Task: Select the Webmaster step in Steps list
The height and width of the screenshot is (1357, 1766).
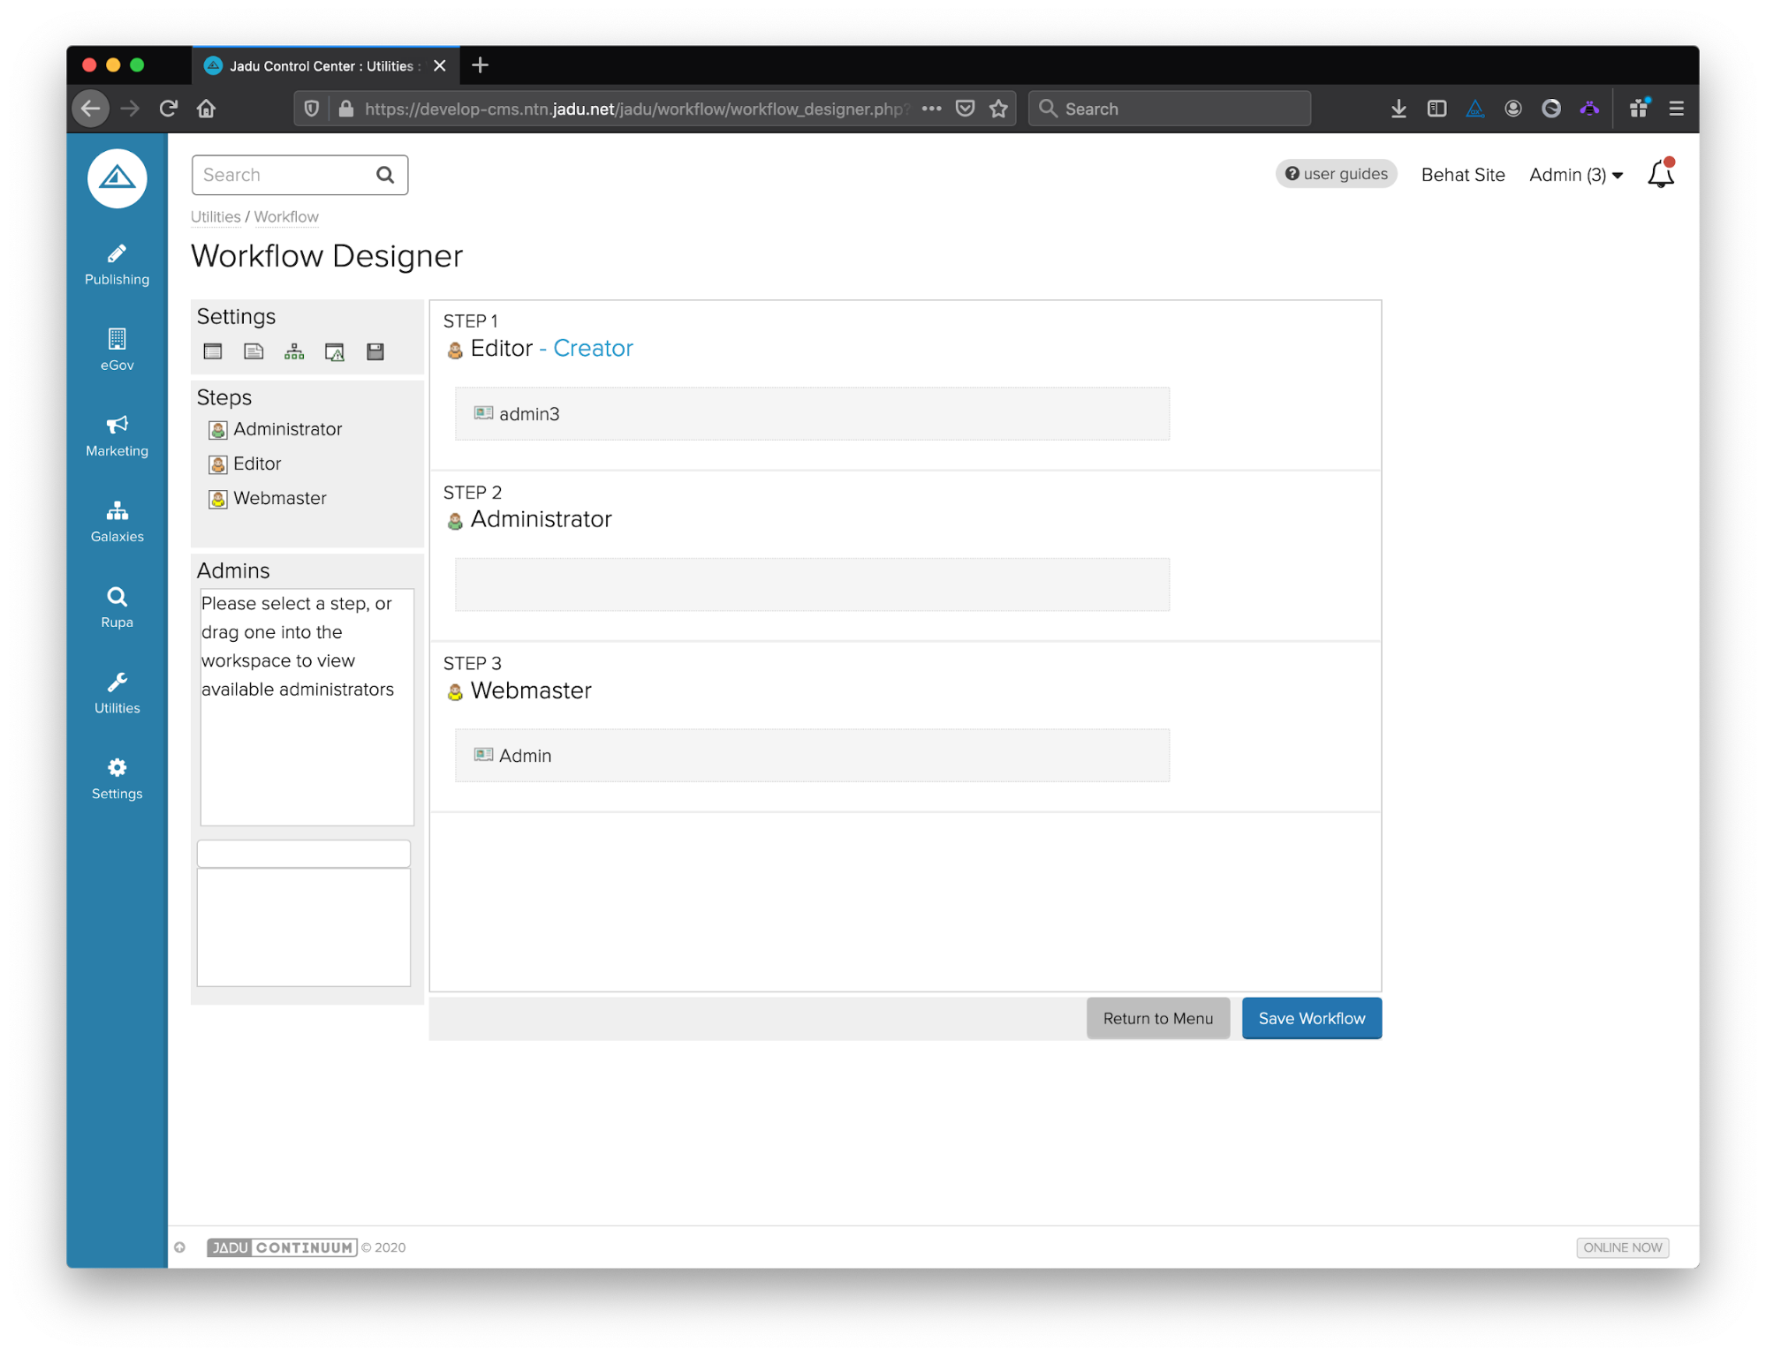Action: pos(279,499)
